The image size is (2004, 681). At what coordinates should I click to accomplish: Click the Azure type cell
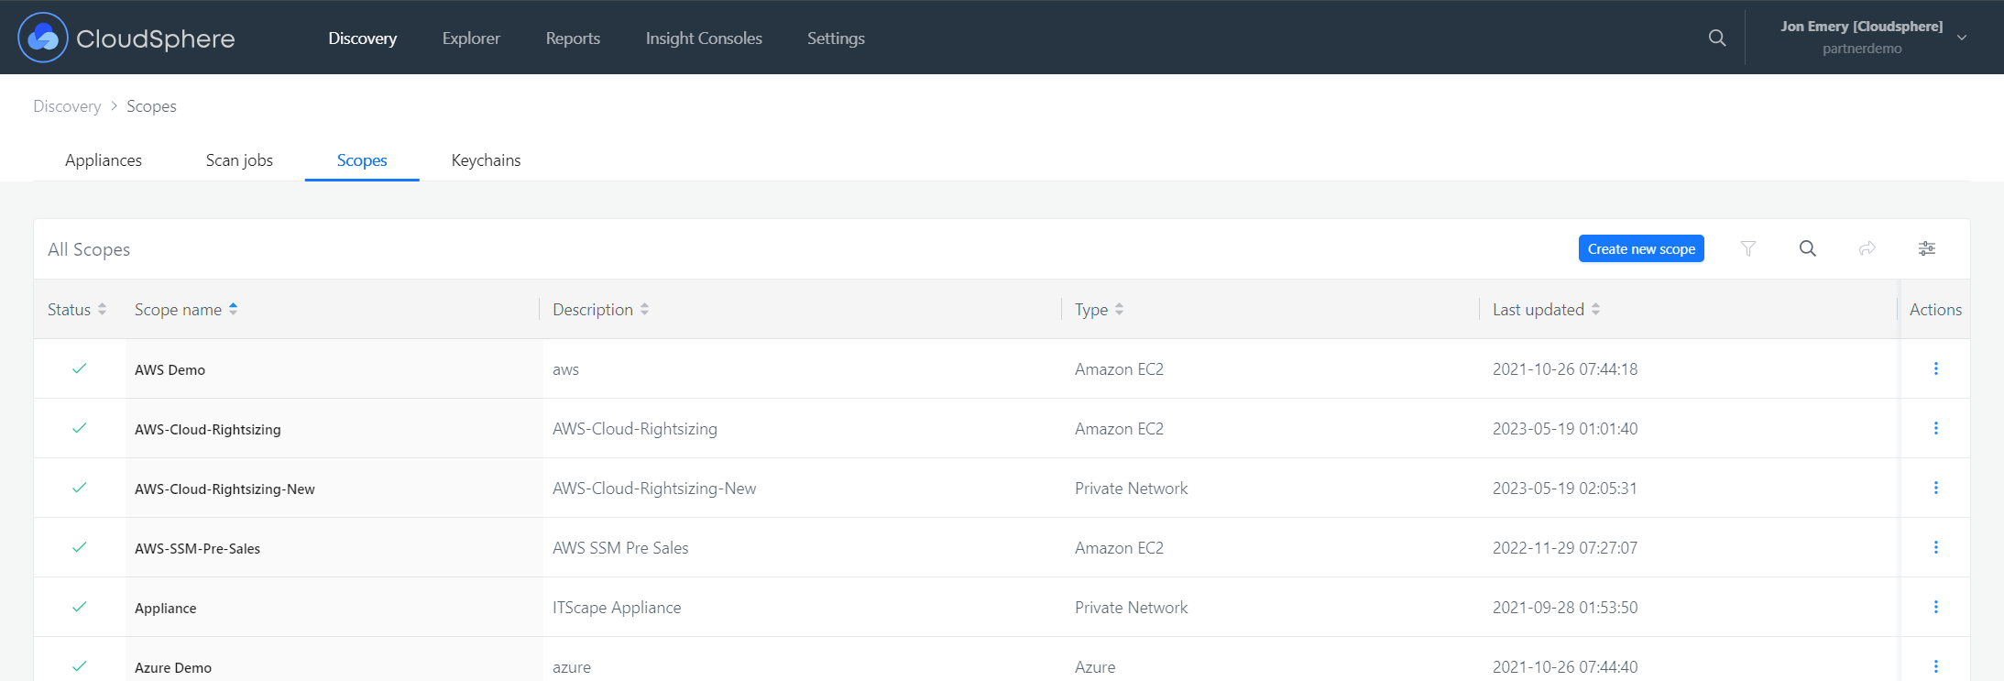(1095, 667)
